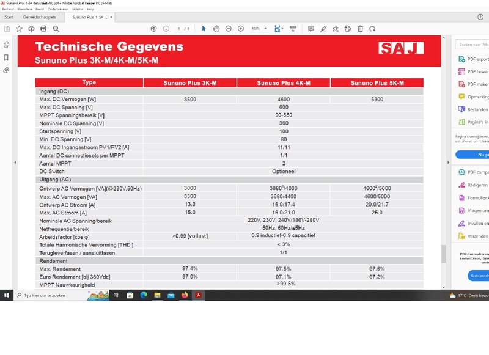Switch to the Gereedschappen tab

pyautogui.click(x=39, y=17)
